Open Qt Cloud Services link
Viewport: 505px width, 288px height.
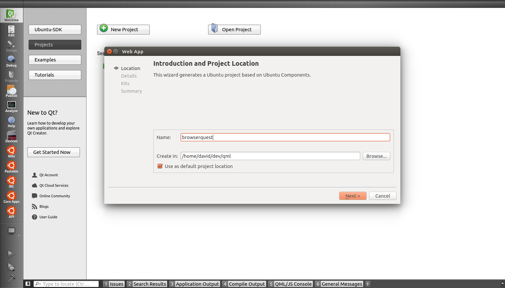pyautogui.click(x=50, y=185)
